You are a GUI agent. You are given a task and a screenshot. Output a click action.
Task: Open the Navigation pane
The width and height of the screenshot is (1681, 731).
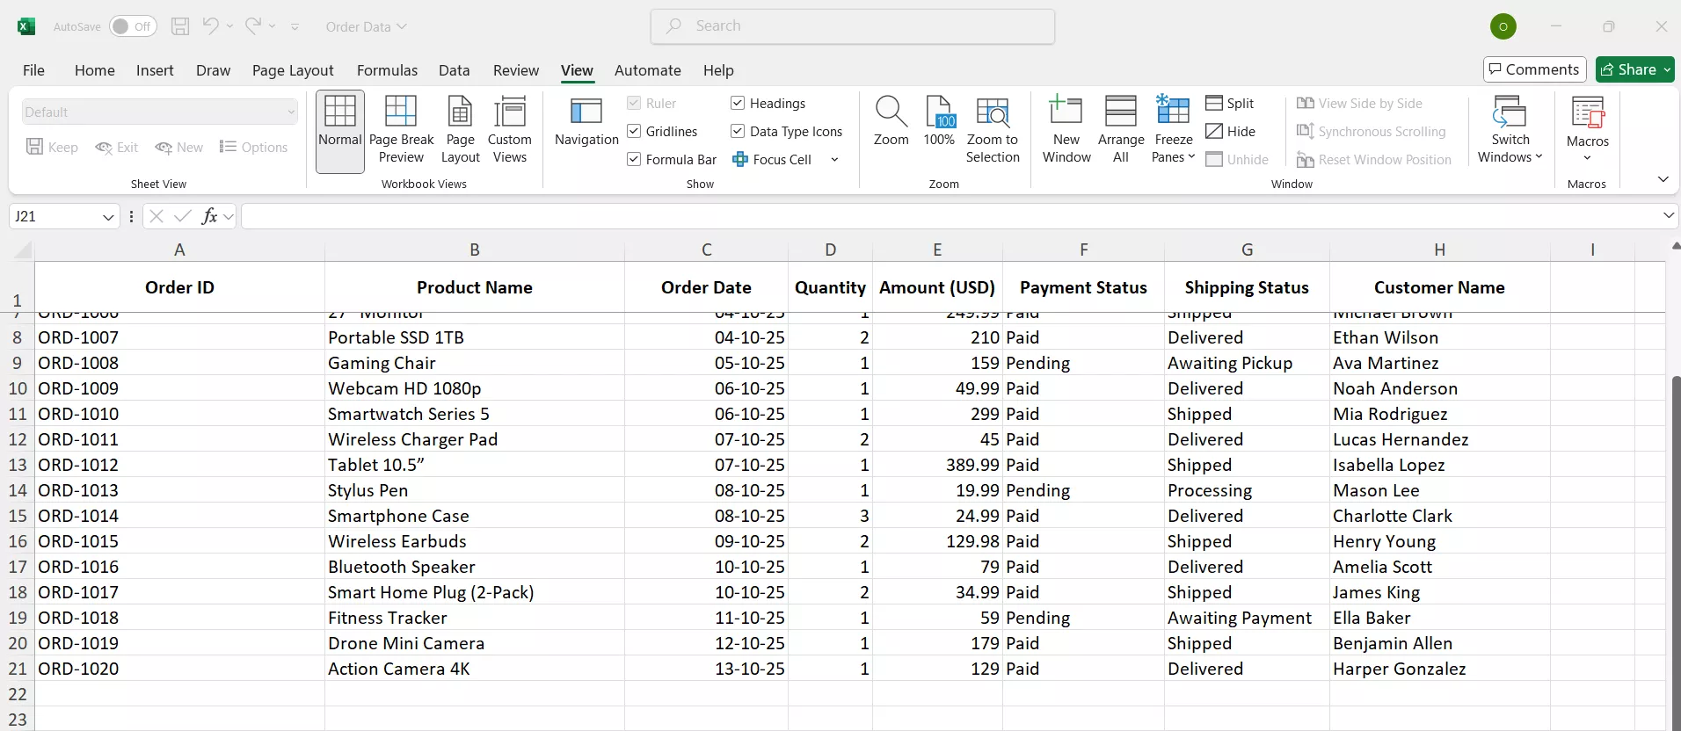(x=586, y=122)
